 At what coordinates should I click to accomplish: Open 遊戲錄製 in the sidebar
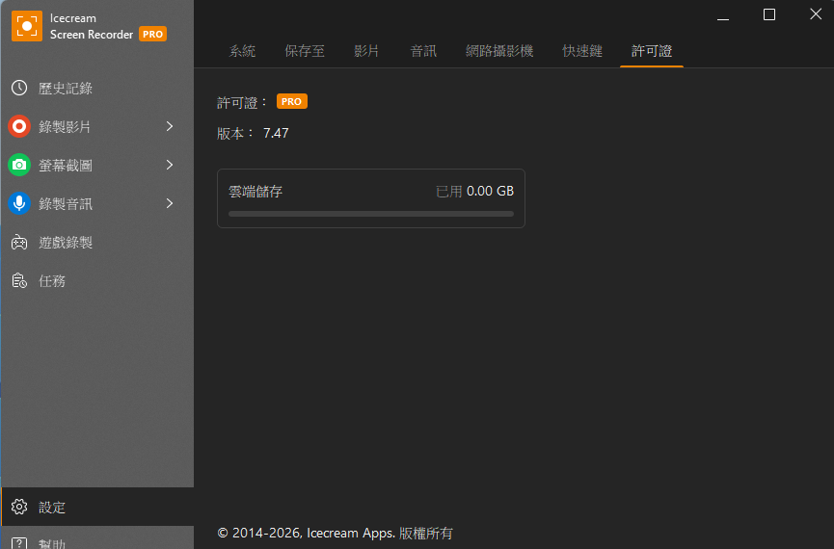[97, 243]
